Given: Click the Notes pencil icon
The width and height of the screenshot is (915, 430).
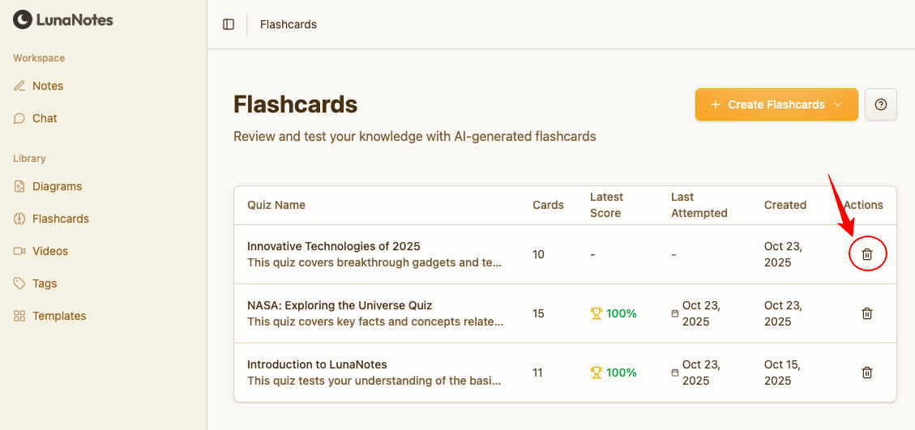Looking at the screenshot, I should [19, 86].
